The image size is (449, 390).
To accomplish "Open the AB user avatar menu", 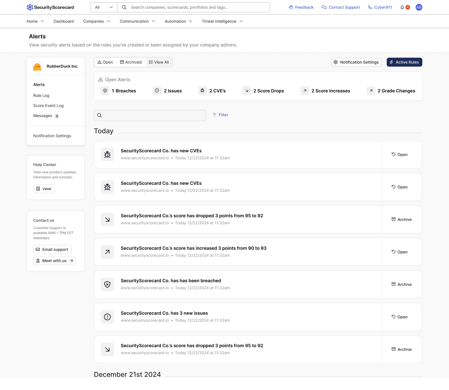I will 419,7.
